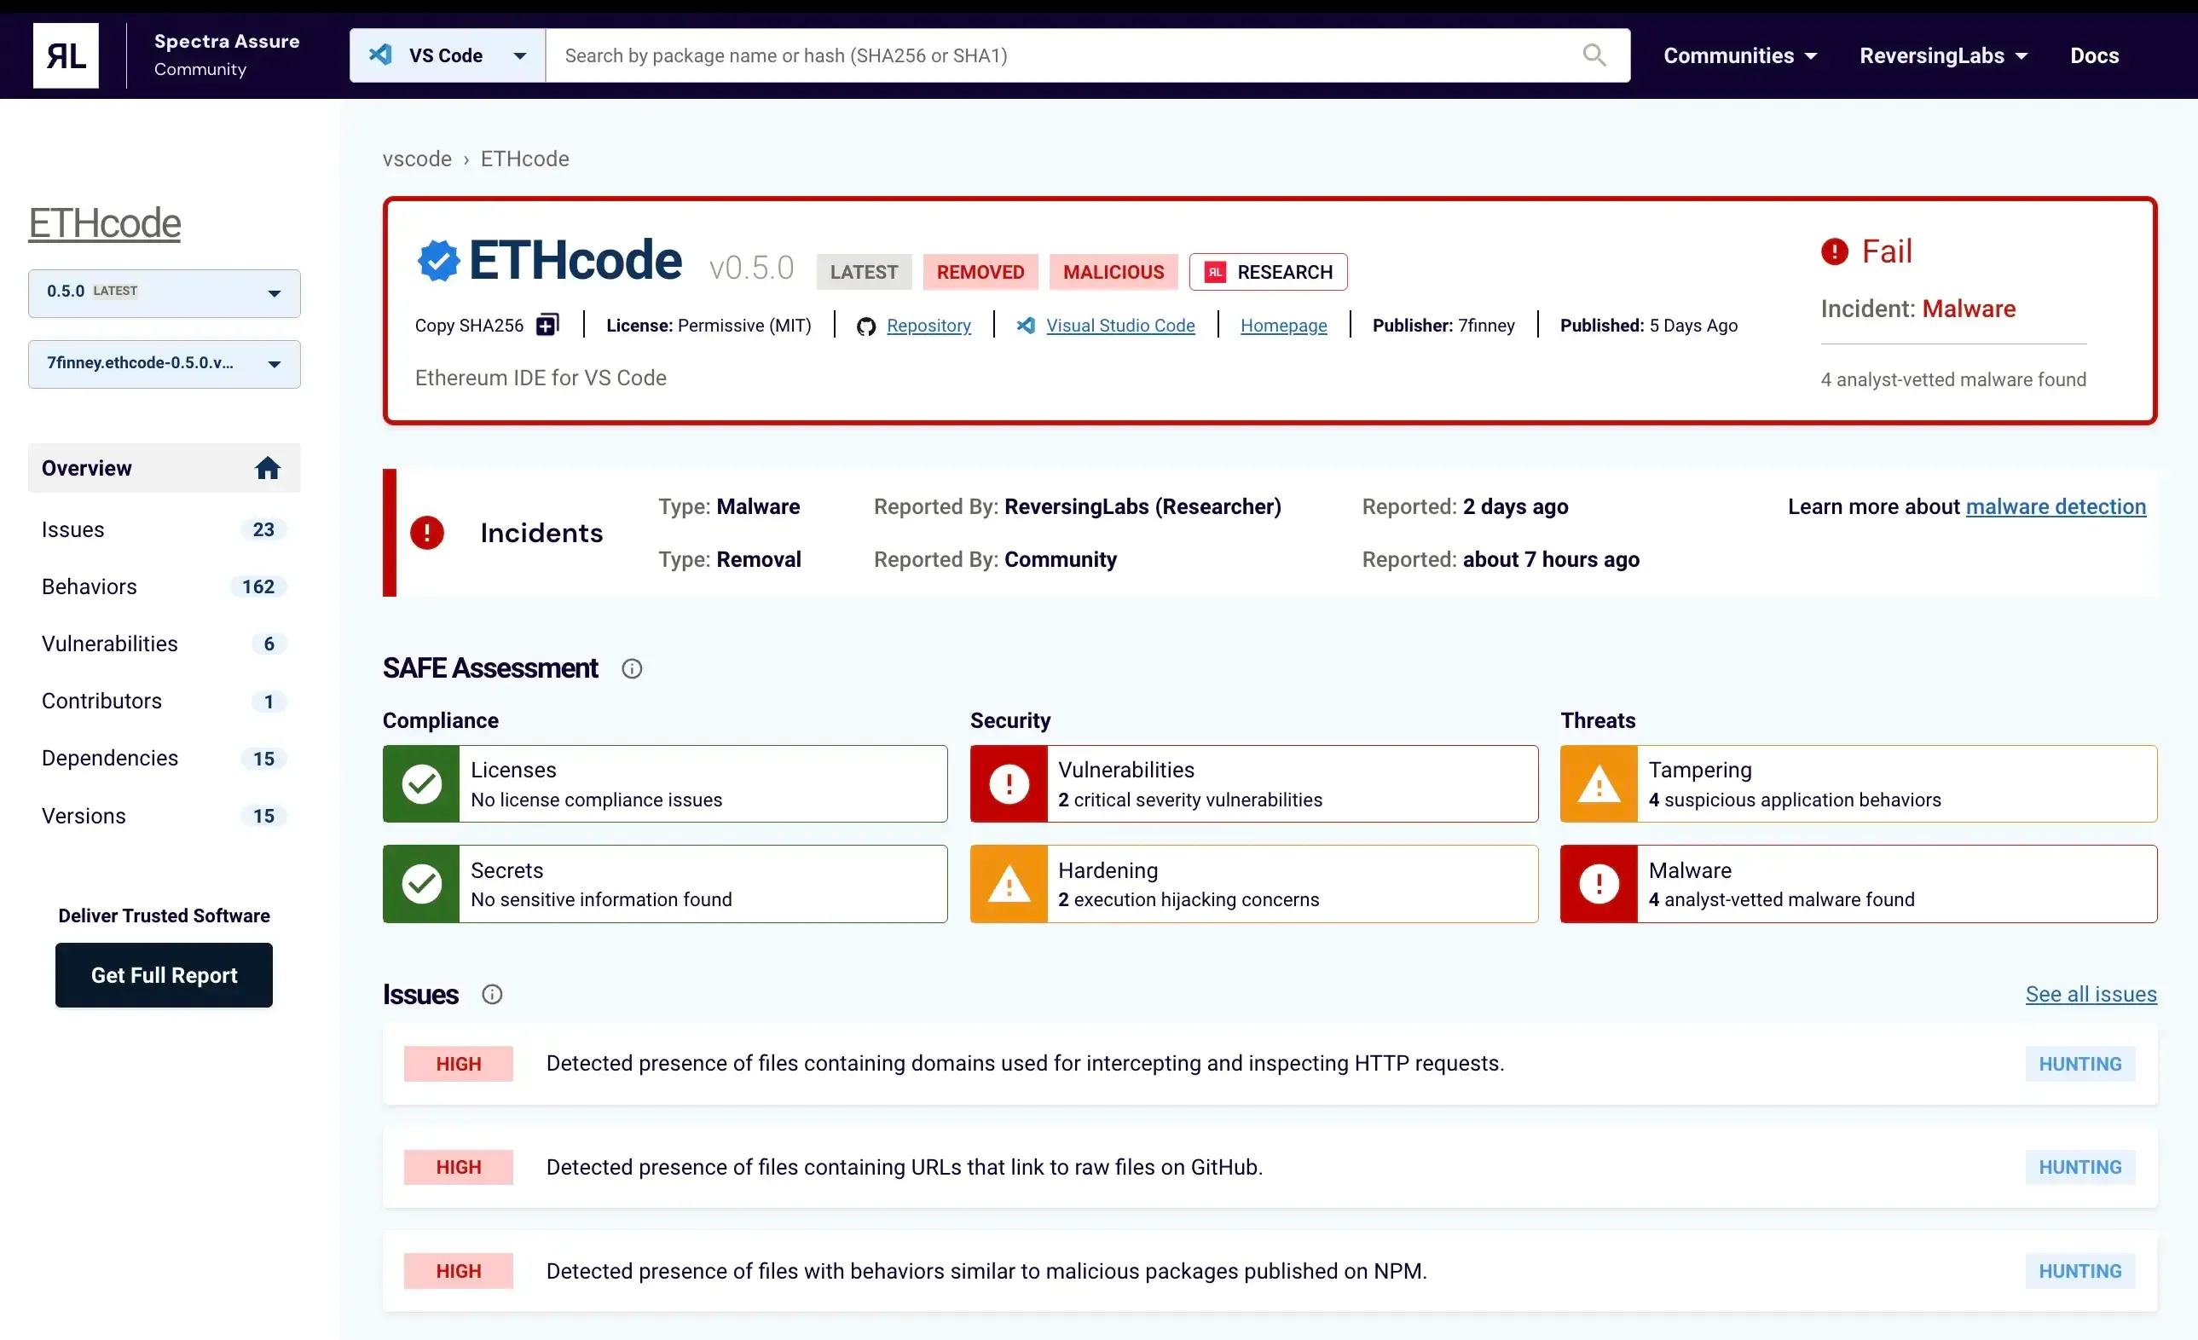Click the info icon next to Issues heading

[493, 993]
